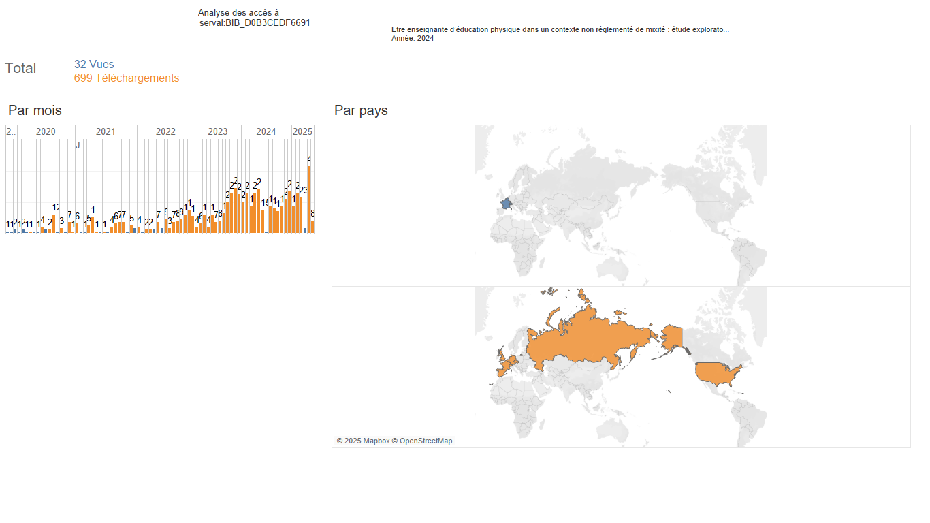Select blue France on the views map
The height and width of the screenshot is (523, 930).
coord(506,204)
